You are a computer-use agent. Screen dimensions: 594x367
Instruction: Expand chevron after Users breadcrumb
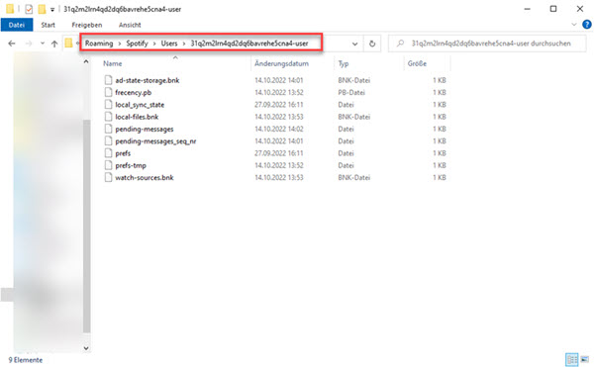click(x=184, y=44)
